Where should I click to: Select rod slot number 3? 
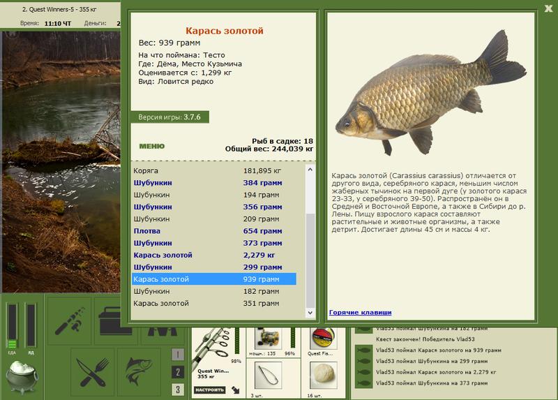point(178,390)
